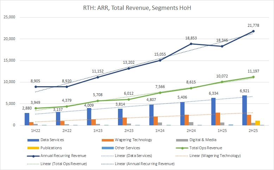Select the 25,000 vertical axis label
Image resolution: width=274 pixels, height=170 pixels.
click(10, 17)
